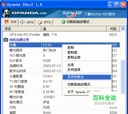The image size is (128, 114).
Task: Click the value 评估
Action: (46, 102)
